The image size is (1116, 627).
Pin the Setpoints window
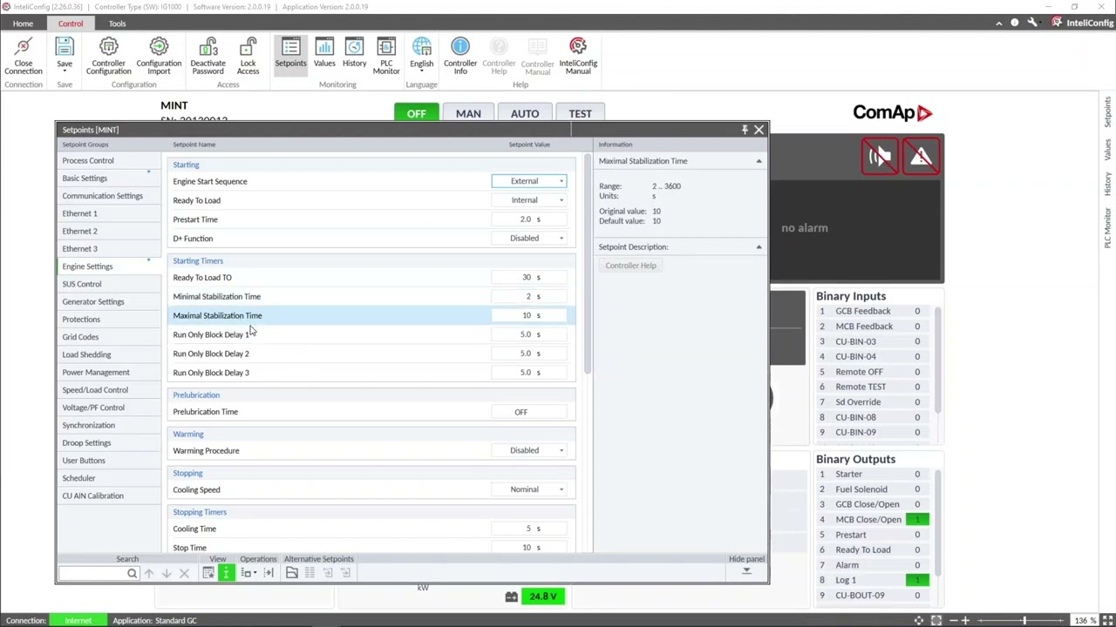745,130
